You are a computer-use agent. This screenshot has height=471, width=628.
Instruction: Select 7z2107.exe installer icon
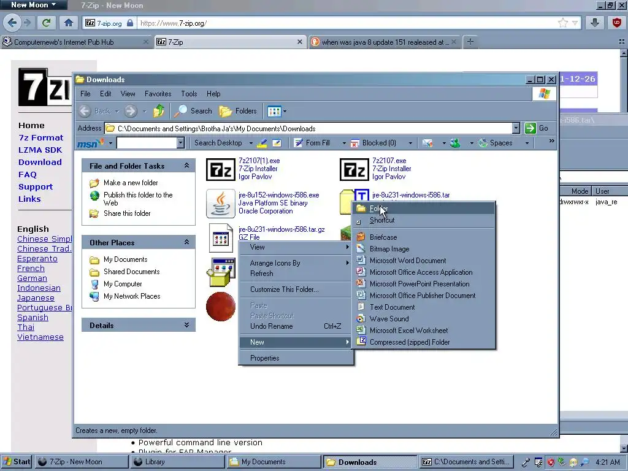click(354, 169)
